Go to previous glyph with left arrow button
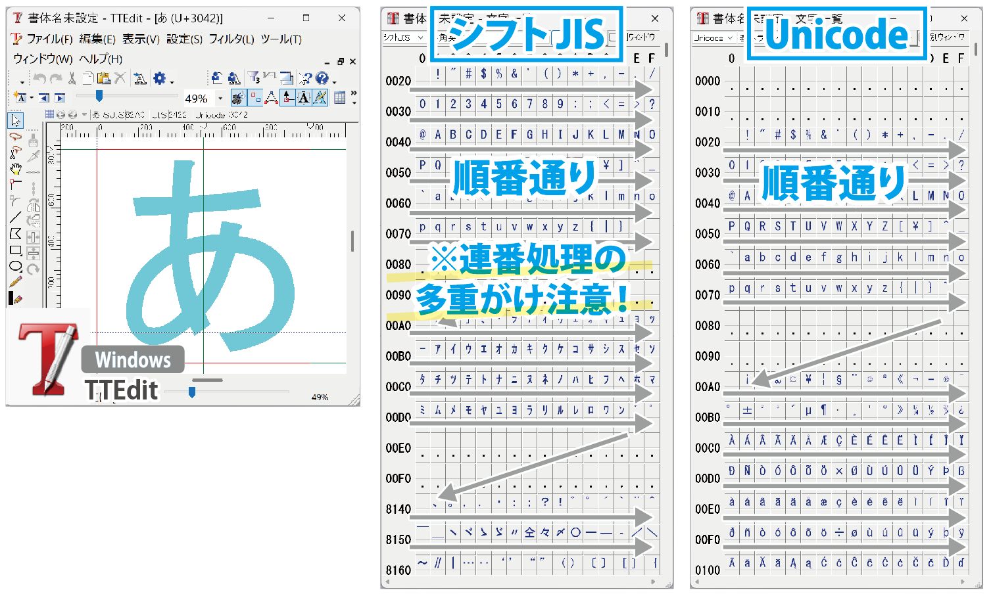The height and width of the screenshot is (594, 991). (44, 98)
